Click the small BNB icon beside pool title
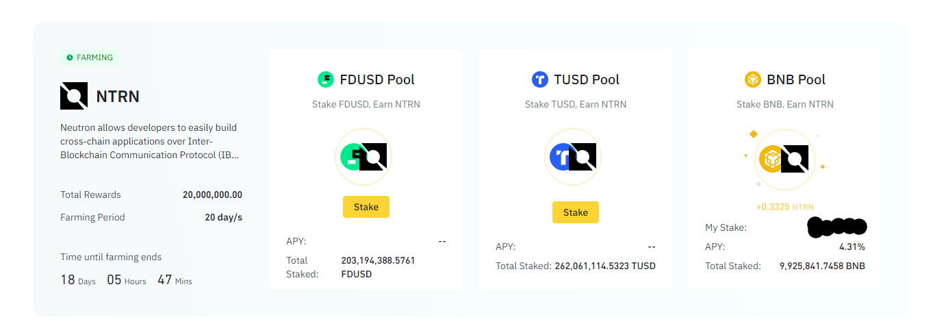The height and width of the screenshot is (326, 933). tap(753, 79)
